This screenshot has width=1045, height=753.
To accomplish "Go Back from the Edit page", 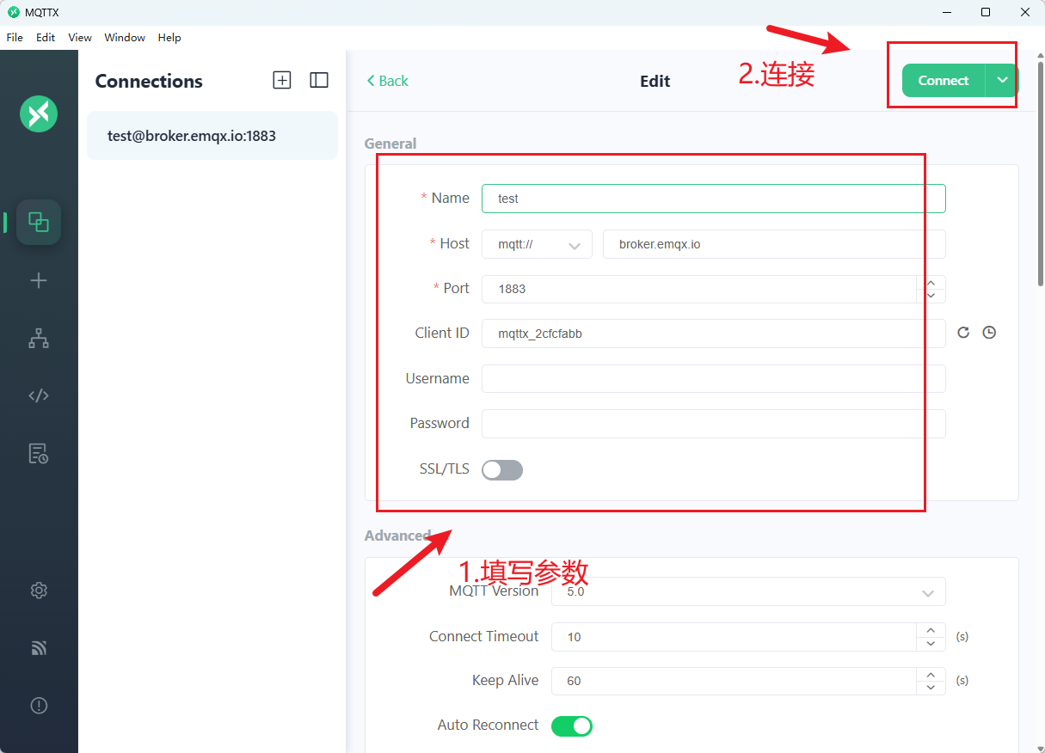I will pos(387,81).
